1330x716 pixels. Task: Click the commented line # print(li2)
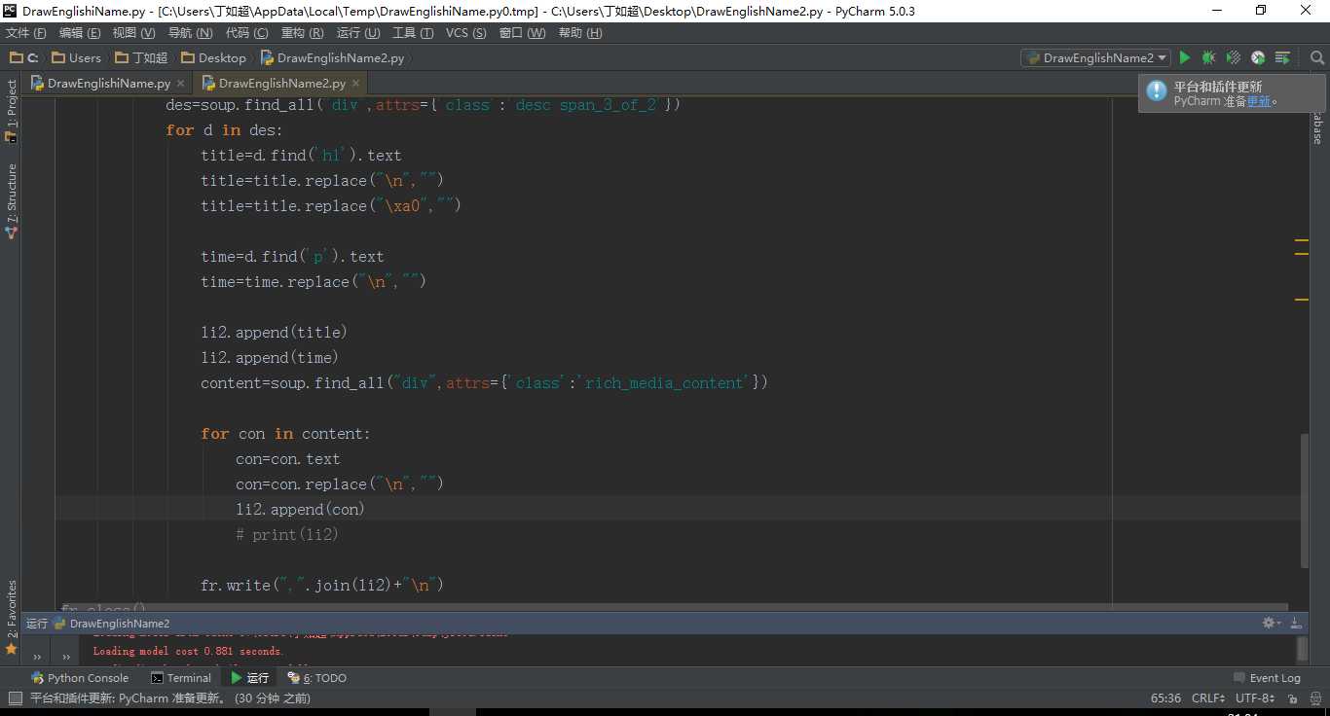(287, 534)
